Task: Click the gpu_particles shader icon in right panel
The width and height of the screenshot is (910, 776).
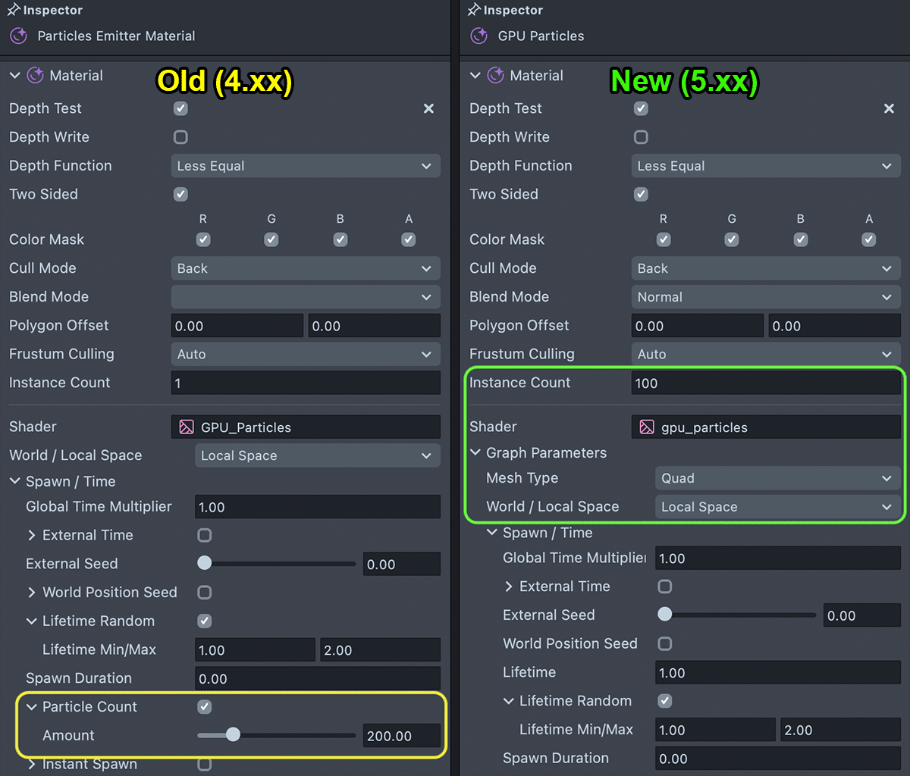Action: click(x=646, y=427)
